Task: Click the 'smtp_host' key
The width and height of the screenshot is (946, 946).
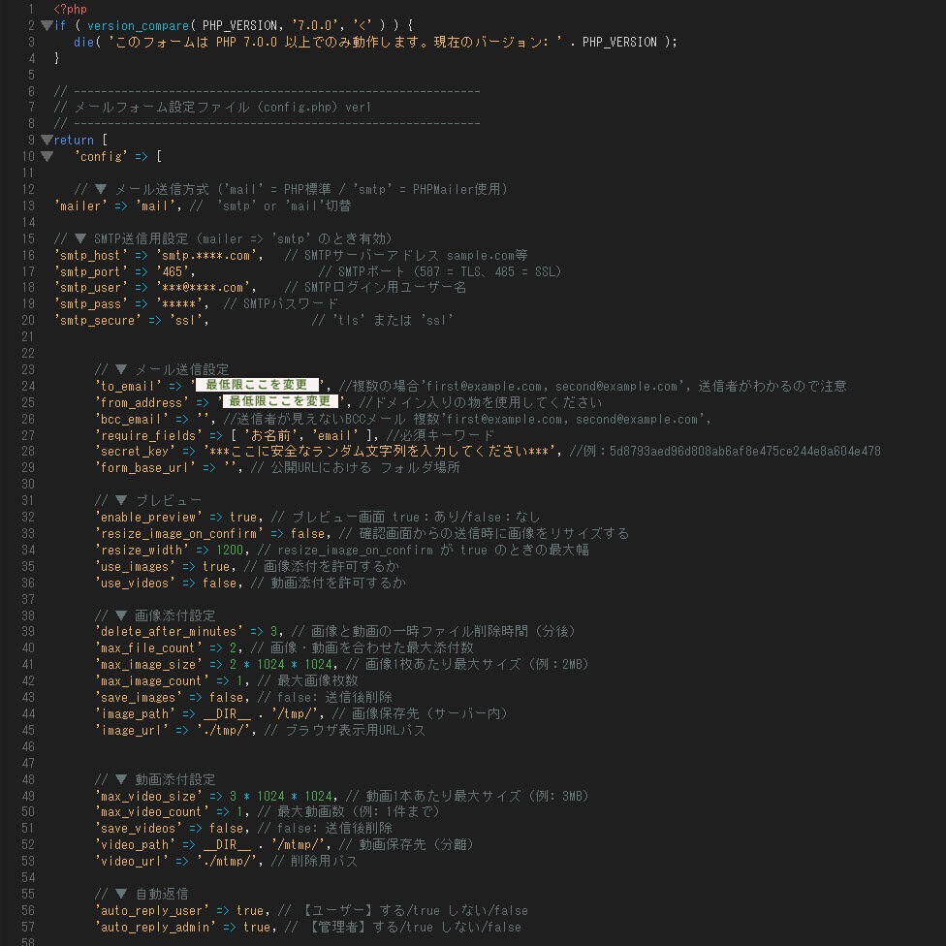Action: pyautogui.click(x=91, y=255)
